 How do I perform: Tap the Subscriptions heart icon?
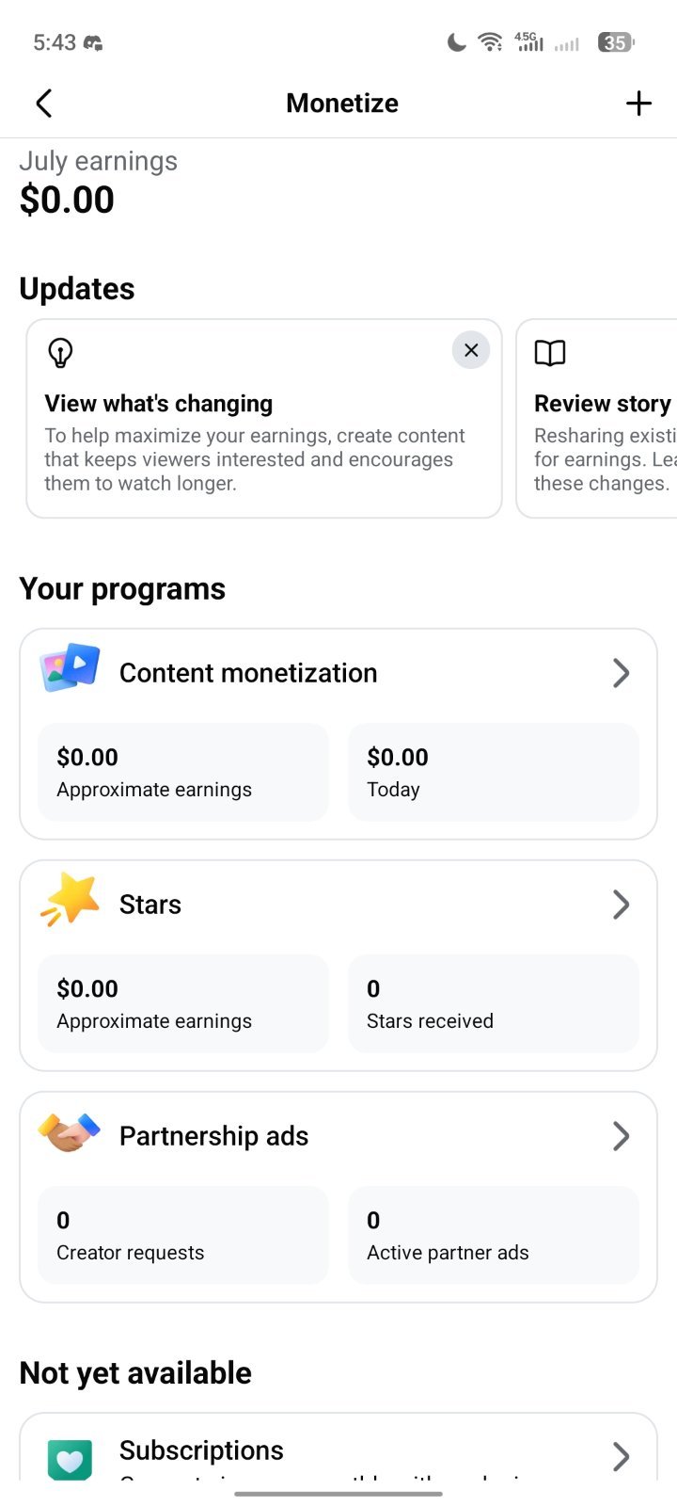(x=70, y=1460)
